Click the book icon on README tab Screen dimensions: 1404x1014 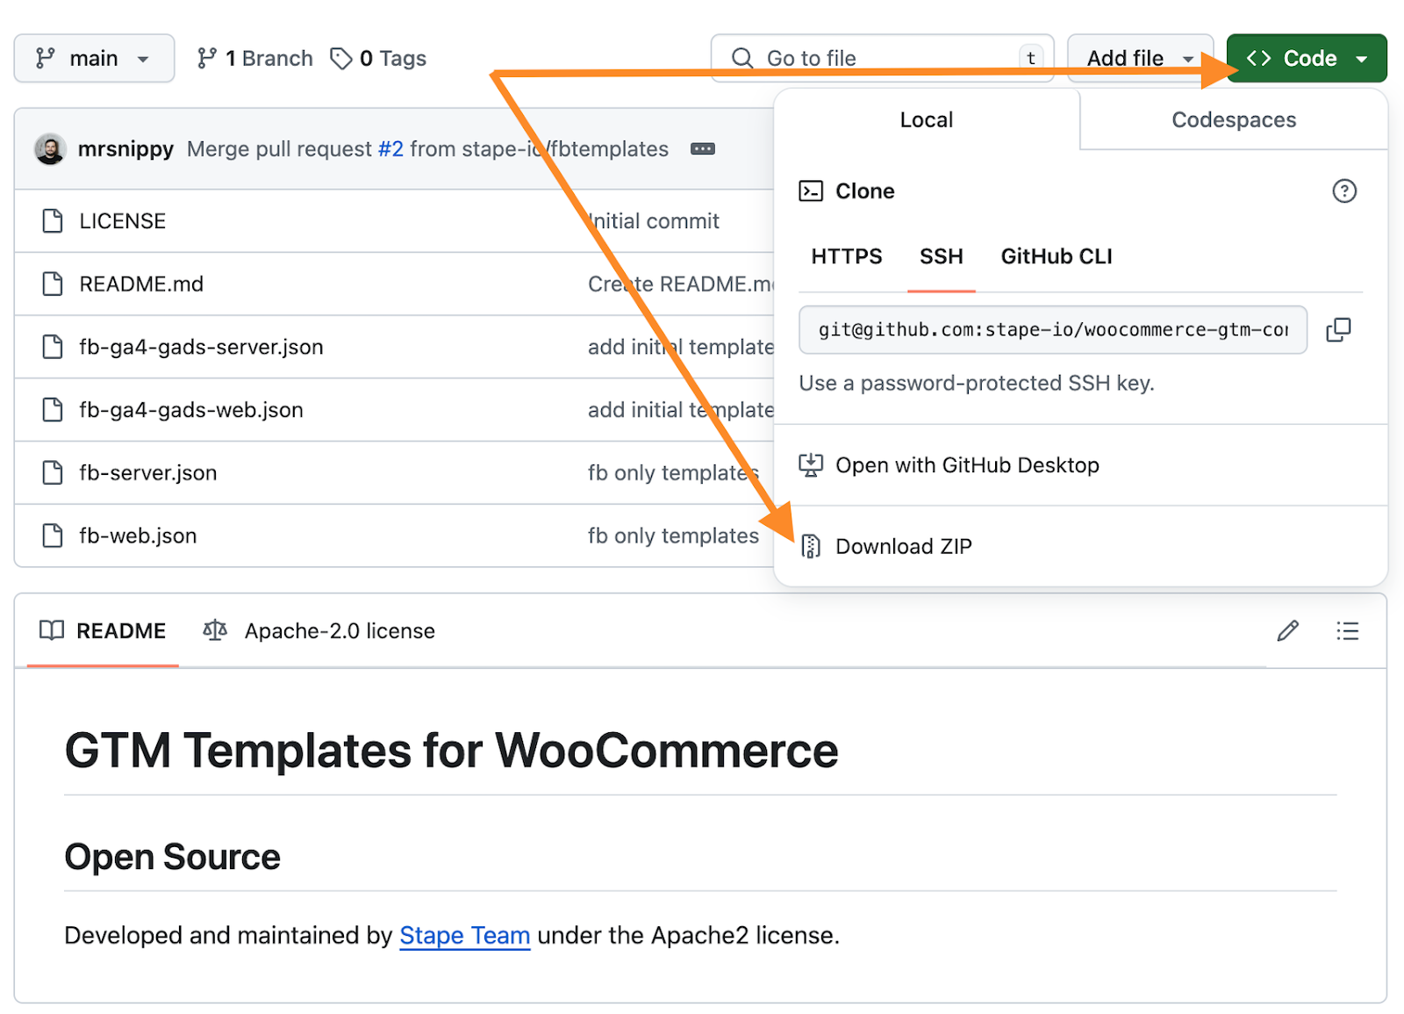click(x=52, y=630)
